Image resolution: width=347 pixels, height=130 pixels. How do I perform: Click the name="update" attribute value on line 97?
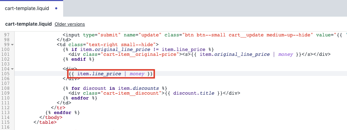[x=150, y=35]
